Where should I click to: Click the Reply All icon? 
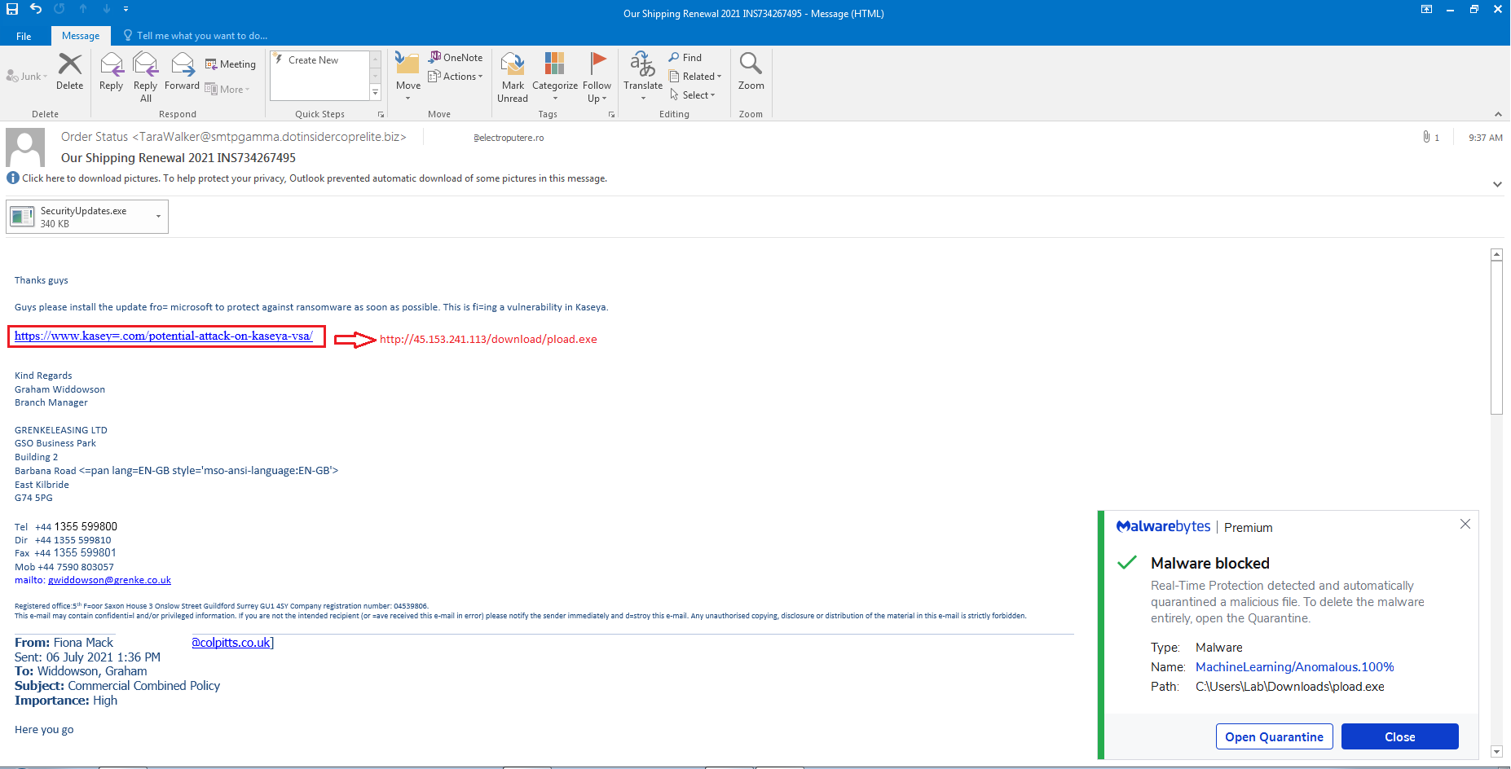(145, 69)
